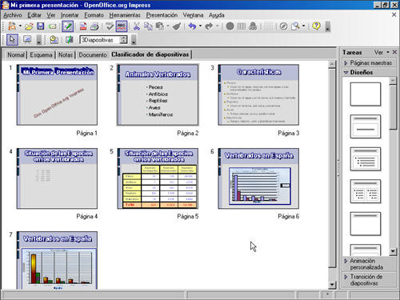Switch to the Normal view tab
The height and width of the screenshot is (300, 400).
point(16,54)
